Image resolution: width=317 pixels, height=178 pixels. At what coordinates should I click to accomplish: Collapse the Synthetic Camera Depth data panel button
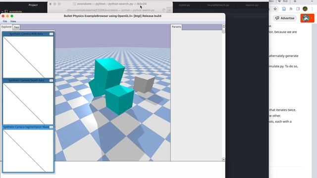point(51,81)
